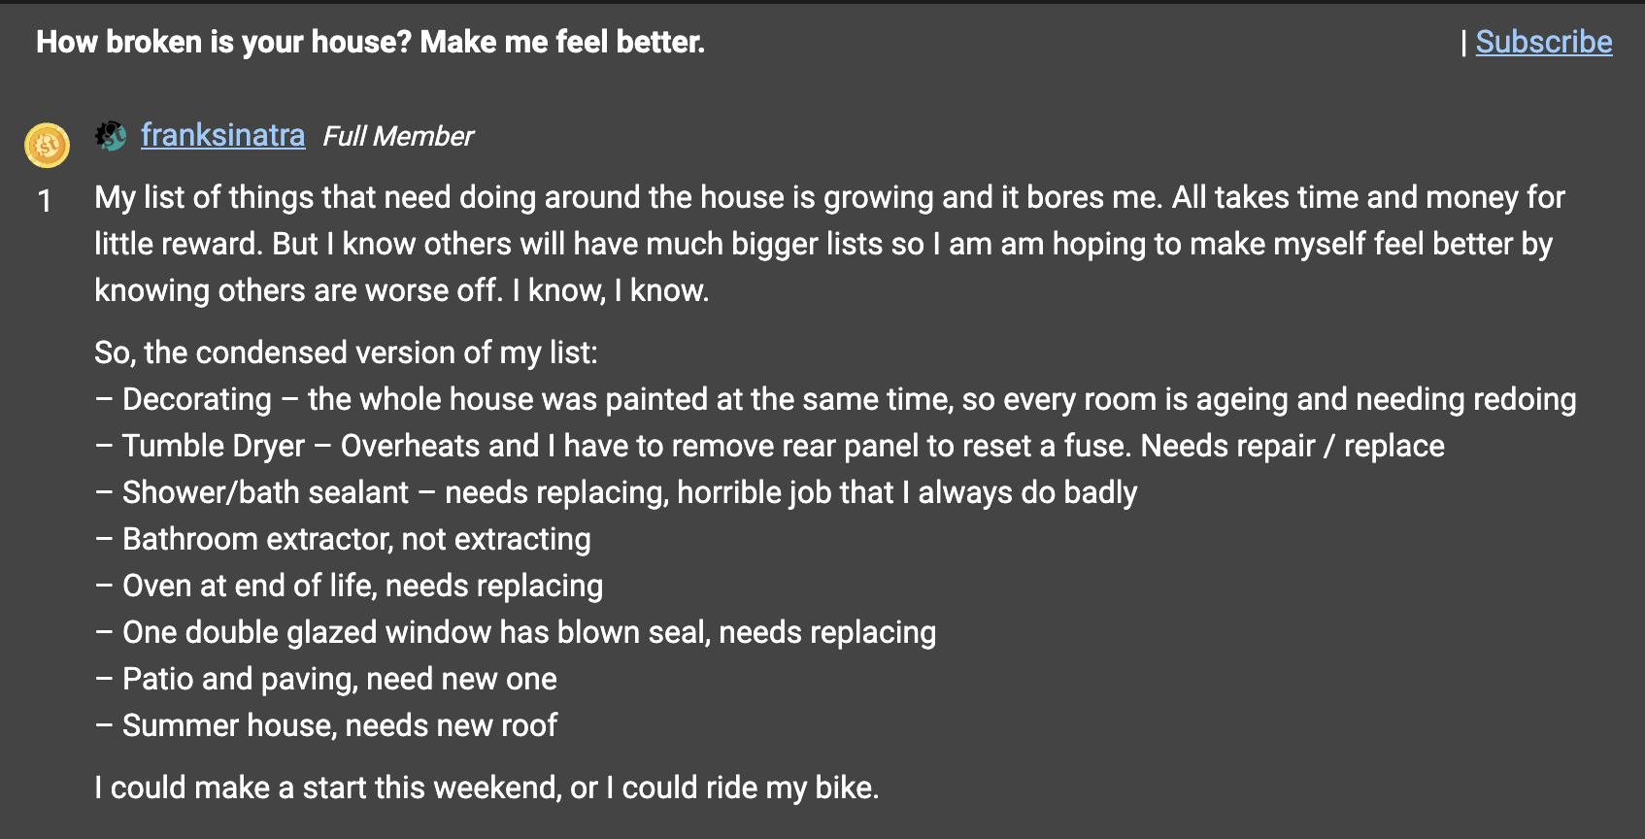Click the gold coin supporter badge

point(47,146)
